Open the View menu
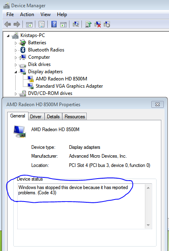 pyautogui.click(x=45, y=14)
